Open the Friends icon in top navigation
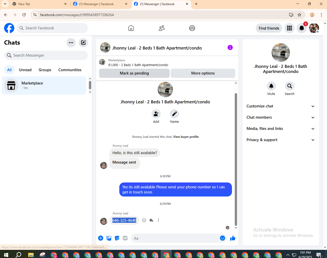The height and width of the screenshot is (258, 327). click(x=162, y=28)
